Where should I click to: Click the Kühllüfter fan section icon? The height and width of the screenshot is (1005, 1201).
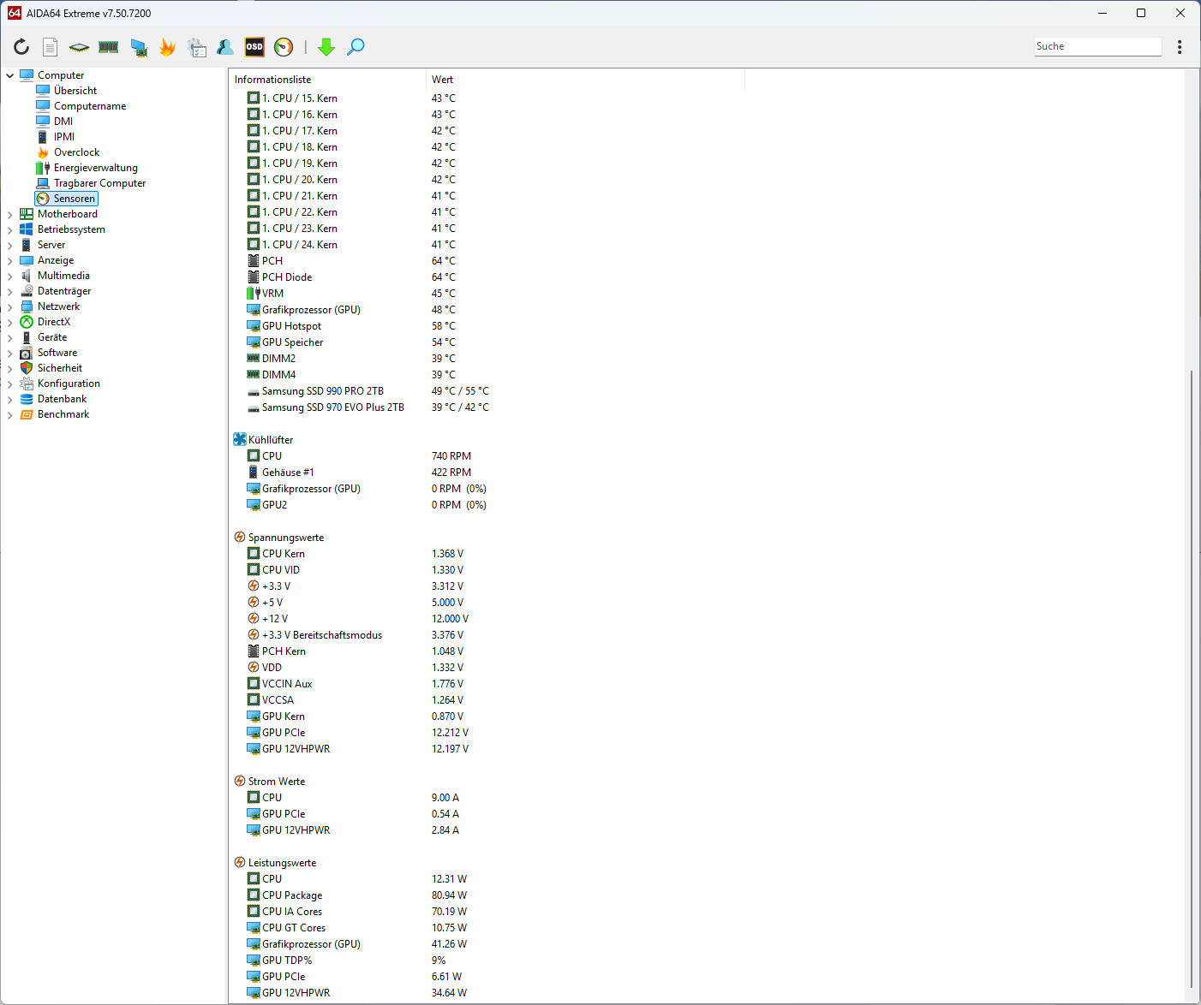240,439
